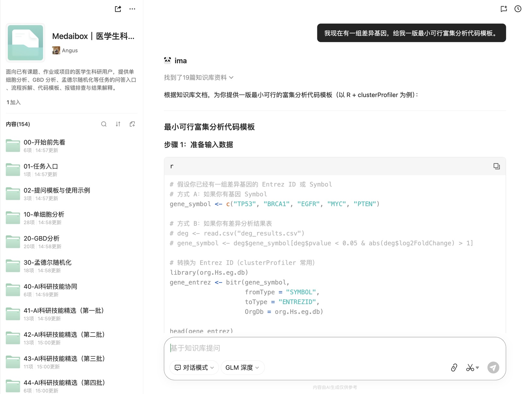Open the 40-AI科研技能协同 folder
The width and height of the screenshot is (523, 394).
[x=71, y=290]
